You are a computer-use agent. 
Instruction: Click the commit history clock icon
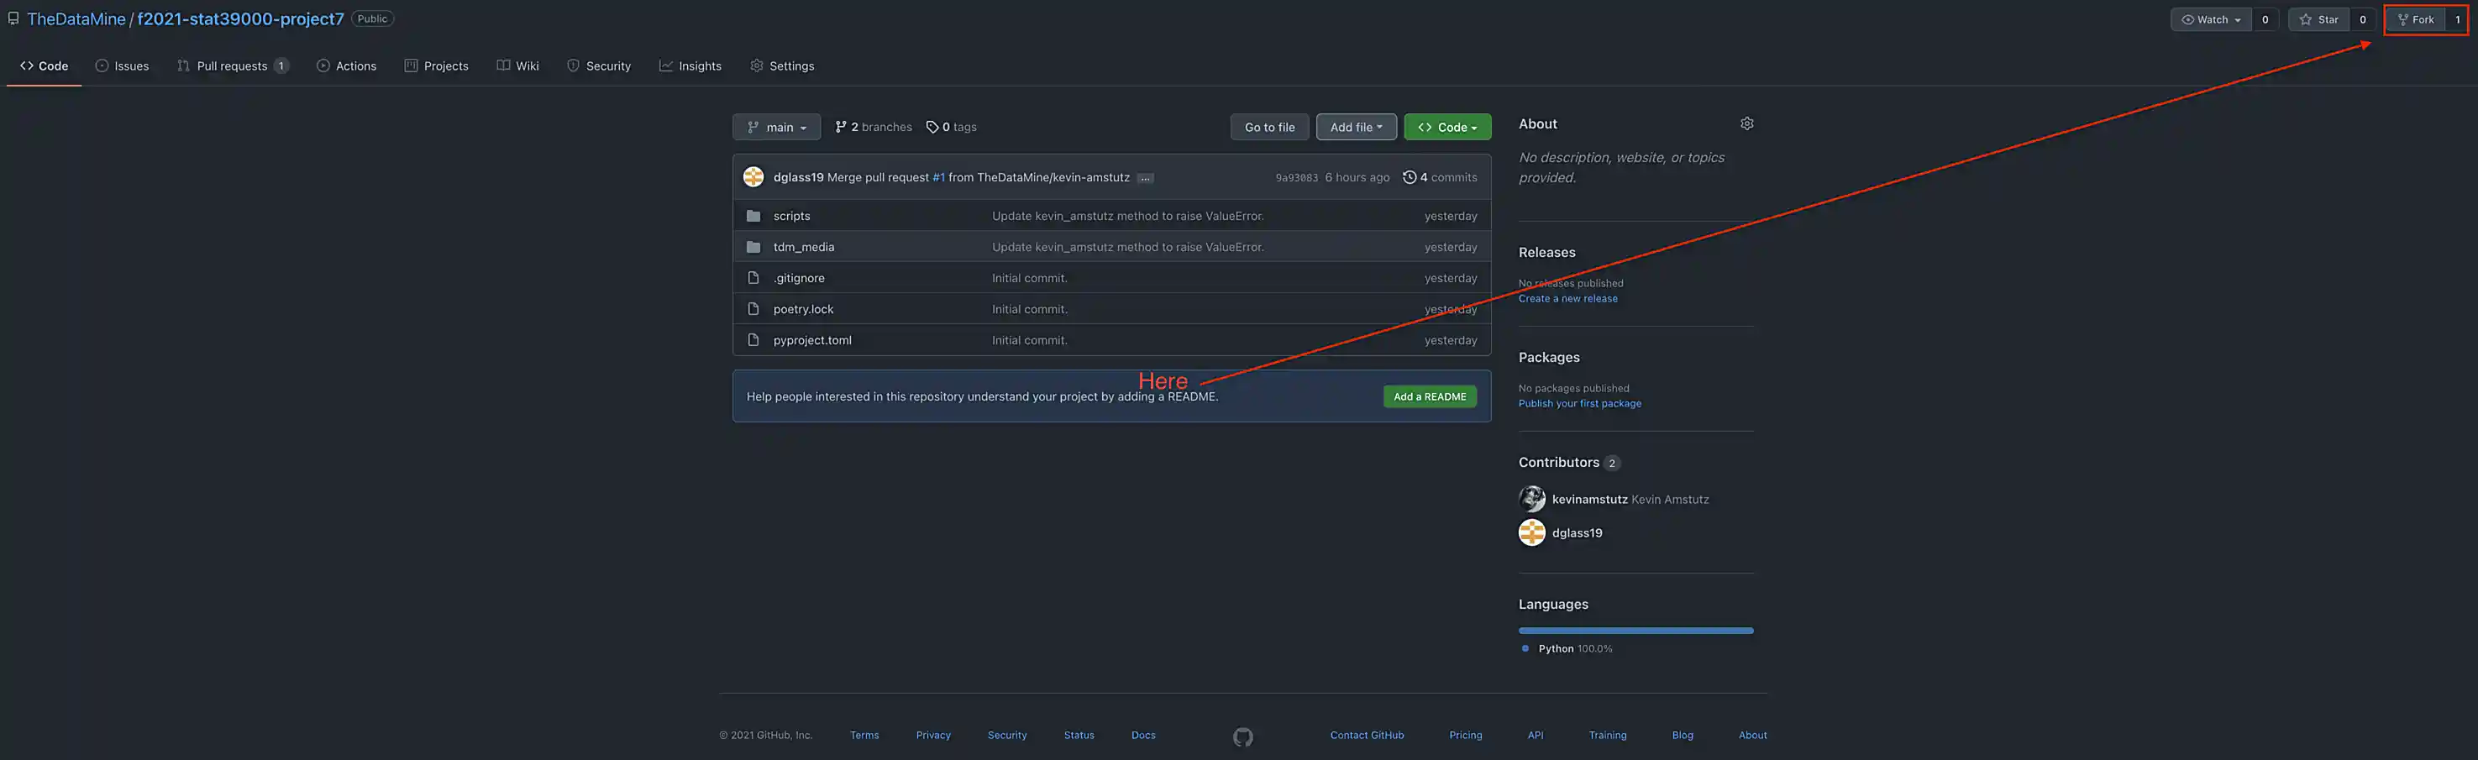pos(1410,177)
